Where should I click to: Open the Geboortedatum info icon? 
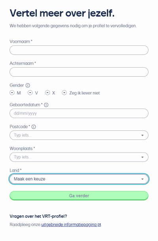(x=46, y=105)
